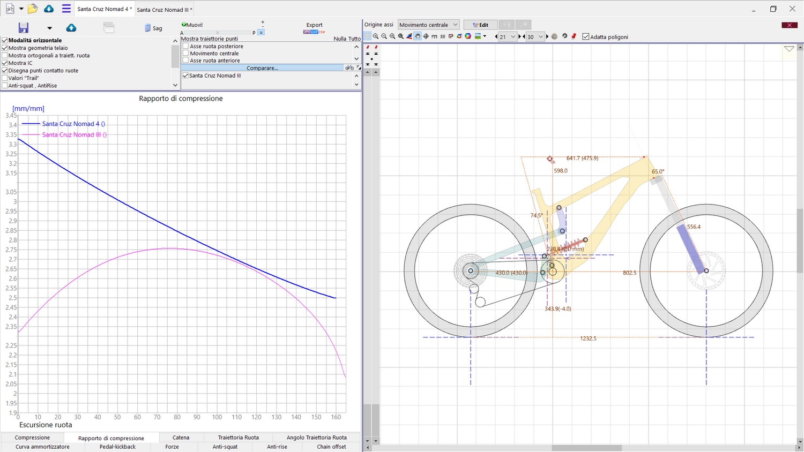Screen dimensions: 804x452
Task: Open dropdown arrow beside save icon
Action: pyautogui.click(x=49, y=28)
